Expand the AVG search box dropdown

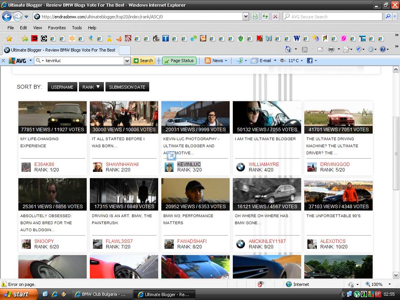[127, 61]
